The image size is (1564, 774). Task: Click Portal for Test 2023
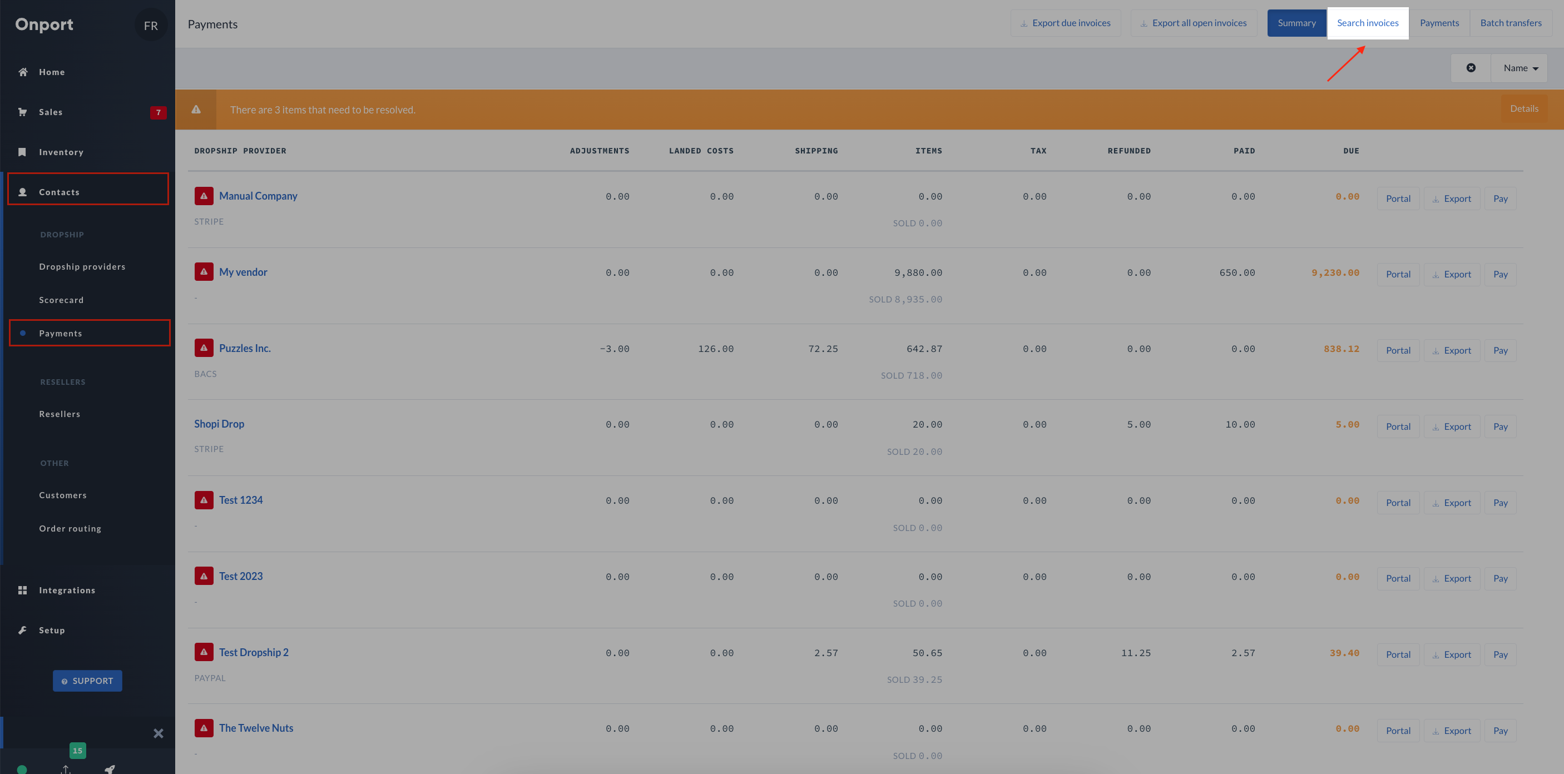coord(1398,578)
